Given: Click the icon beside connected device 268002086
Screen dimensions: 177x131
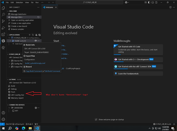Looking at the screenshot, I should coord(36,108).
